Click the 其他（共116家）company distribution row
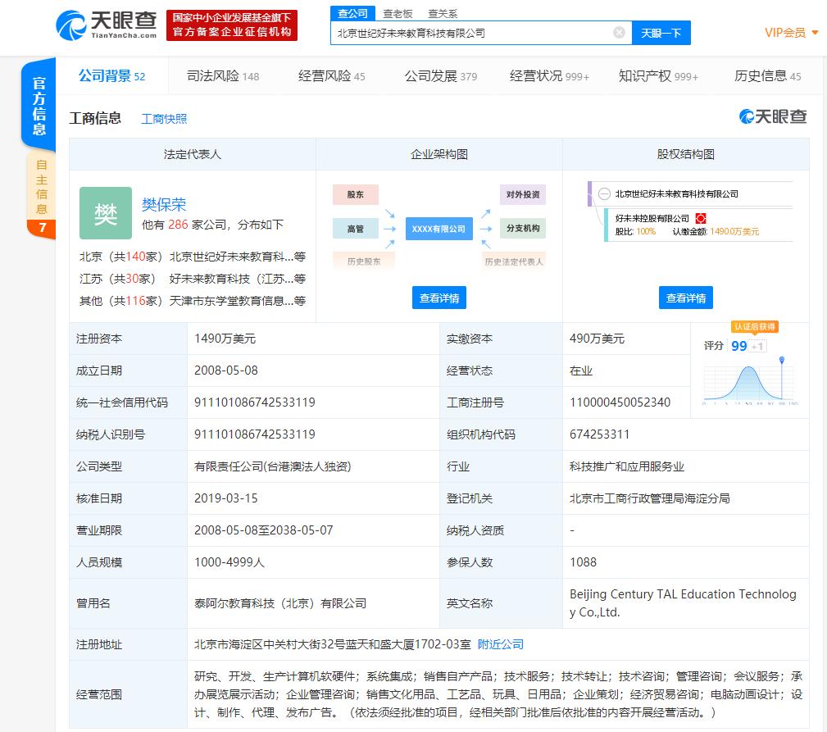Image resolution: width=827 pixels, height=732 pixels. 192,301
